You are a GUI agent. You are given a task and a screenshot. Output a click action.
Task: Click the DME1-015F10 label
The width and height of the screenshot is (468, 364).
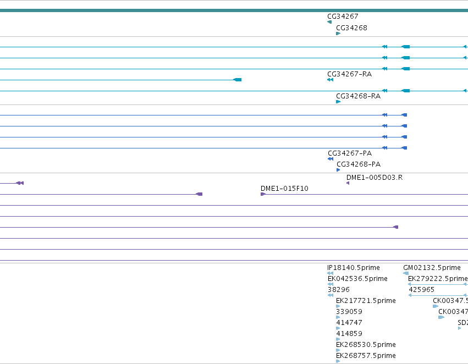coord(284,189)
